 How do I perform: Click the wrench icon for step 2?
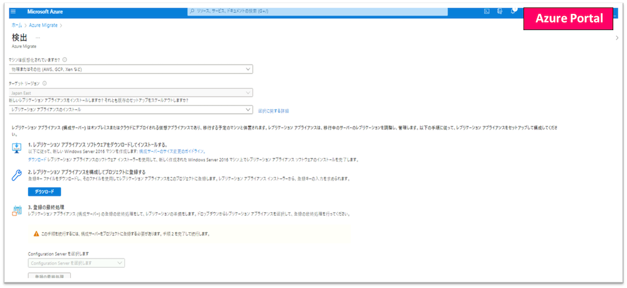pos(16,175)
